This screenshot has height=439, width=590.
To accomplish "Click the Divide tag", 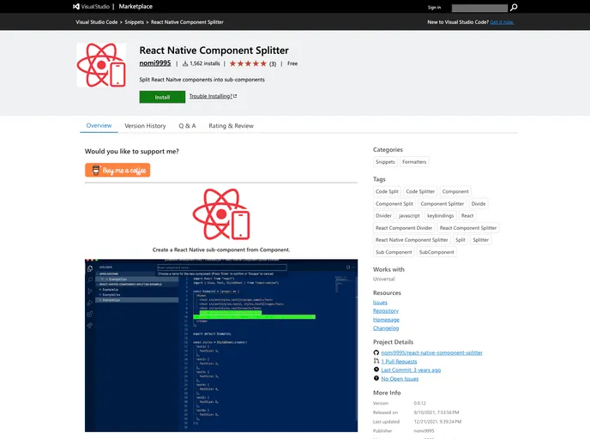I will [479, 203].
